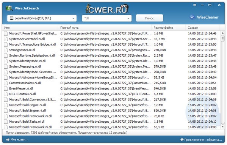Image resolution: width=227 pixels, height=145 pixels.
Task: Select file icon of CustomMarshalers.ni.dll
Action: [x=6, y=83]
